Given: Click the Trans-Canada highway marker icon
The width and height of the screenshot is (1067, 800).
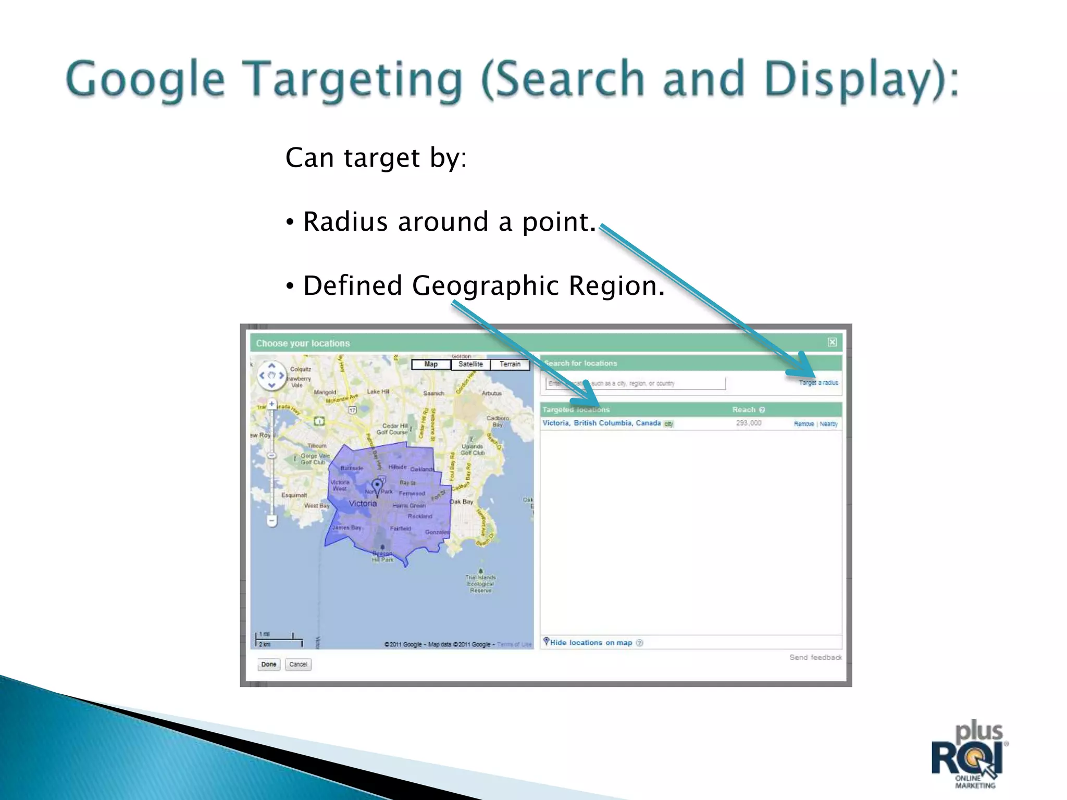Looking at the screenshot, I should click(x=319, y=421).
